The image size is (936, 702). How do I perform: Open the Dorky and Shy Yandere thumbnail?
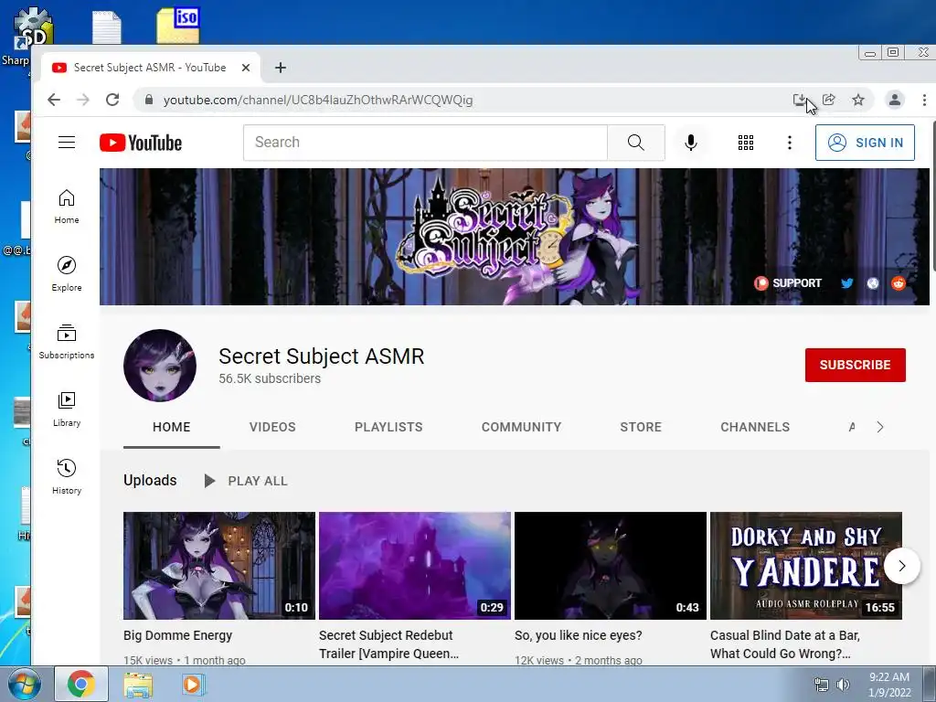[x=806, y=565]
